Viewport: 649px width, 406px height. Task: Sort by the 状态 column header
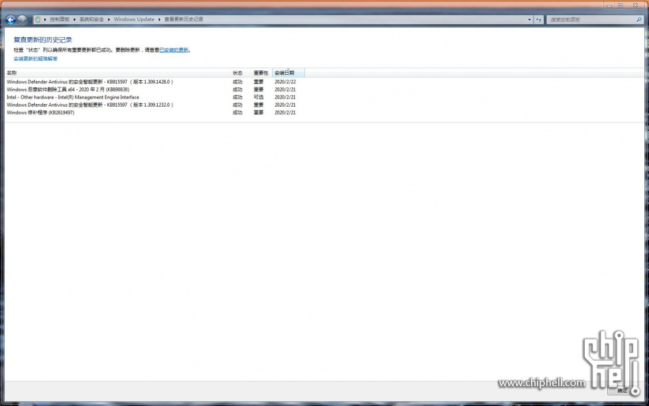(x=241, y=73)
